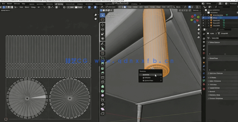Screen dimensions: 238x122
Task: Open the Options dropdown in 3D viewport
Action: tap(197, 10)
